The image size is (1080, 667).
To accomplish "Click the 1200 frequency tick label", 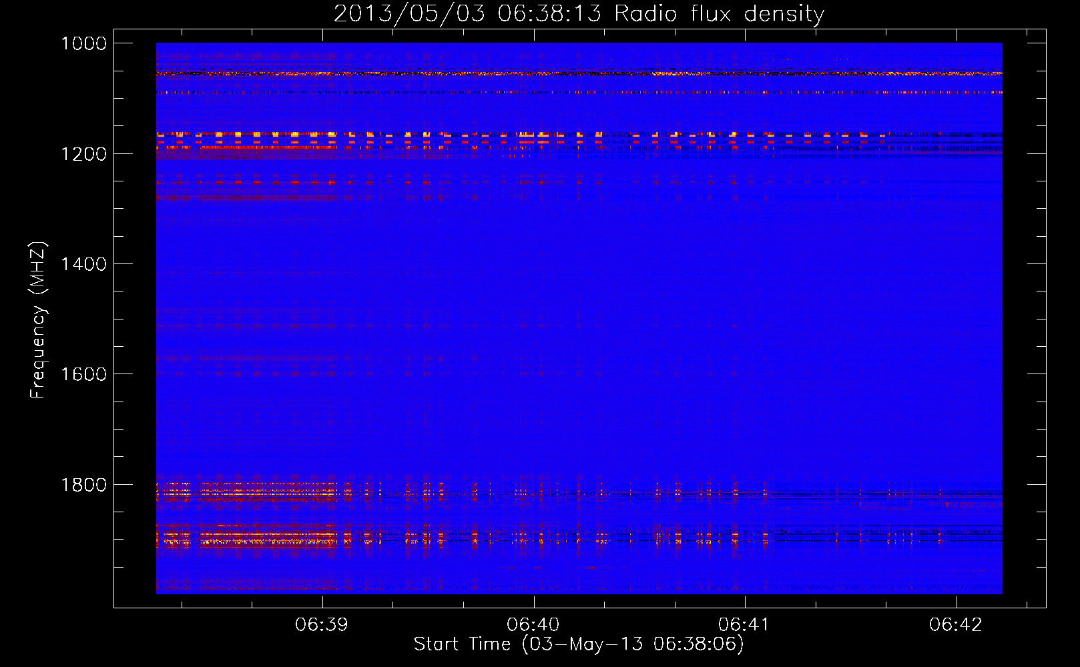I will click(x=83, y=154).
